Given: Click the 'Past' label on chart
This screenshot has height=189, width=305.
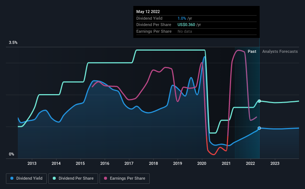Looking at the screenshot, I should click(252, 51).
